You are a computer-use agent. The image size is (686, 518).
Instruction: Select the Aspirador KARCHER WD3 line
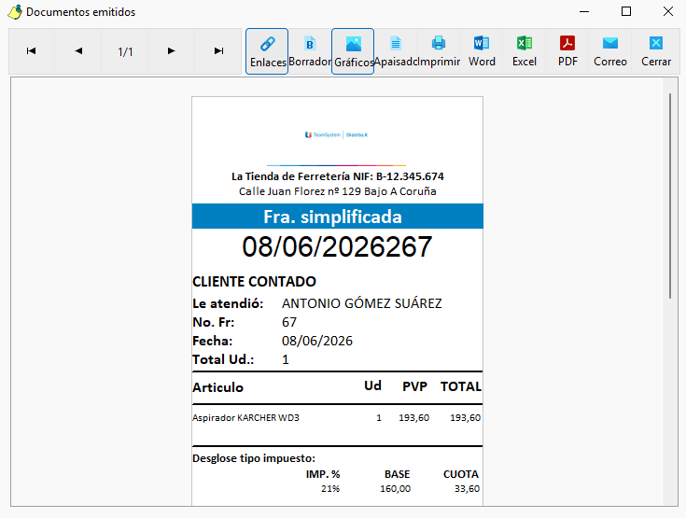[337, 418]
